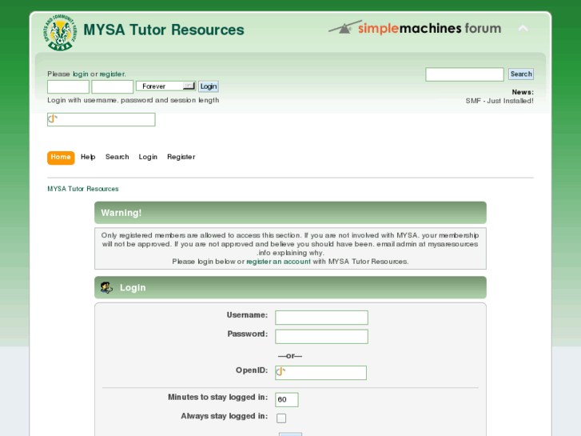581x436 pixels.
Task: Focus the header search input field
Action: click(464, 74)
